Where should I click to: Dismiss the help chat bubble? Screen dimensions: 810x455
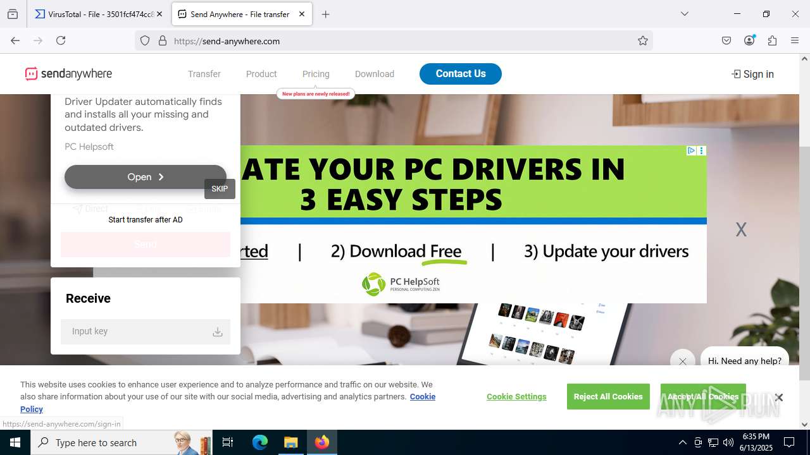(682, 361)
